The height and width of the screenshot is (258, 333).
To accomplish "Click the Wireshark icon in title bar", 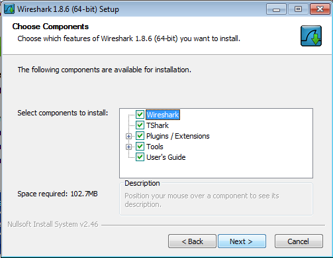I will click(x=9, y=9).
